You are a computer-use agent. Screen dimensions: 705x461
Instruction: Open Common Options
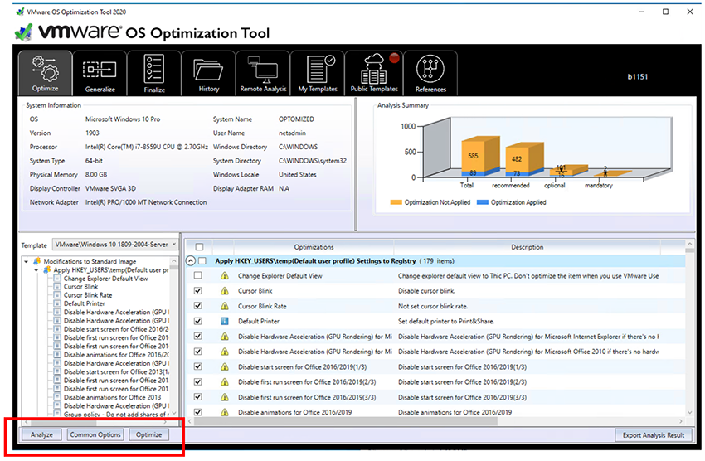click(x=95, y=434)
